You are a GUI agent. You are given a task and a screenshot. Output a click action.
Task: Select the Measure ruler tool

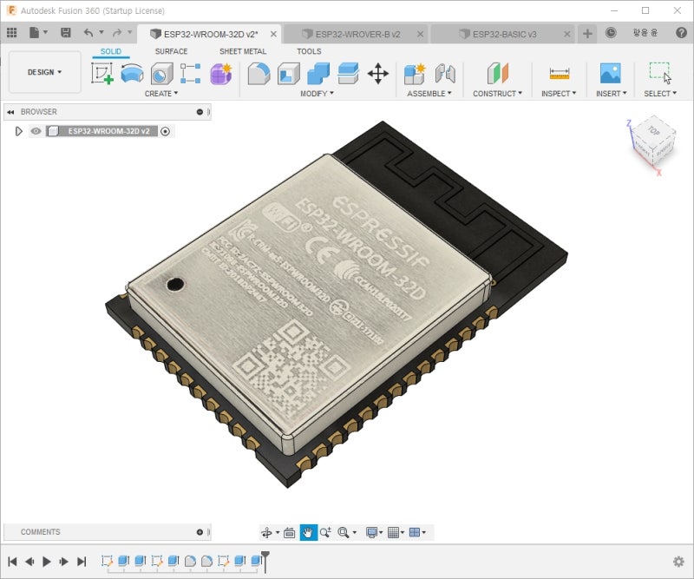[x=559, y=73]
